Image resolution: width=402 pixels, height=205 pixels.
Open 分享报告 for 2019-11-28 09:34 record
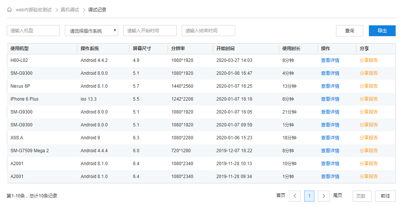pos(369,177)
